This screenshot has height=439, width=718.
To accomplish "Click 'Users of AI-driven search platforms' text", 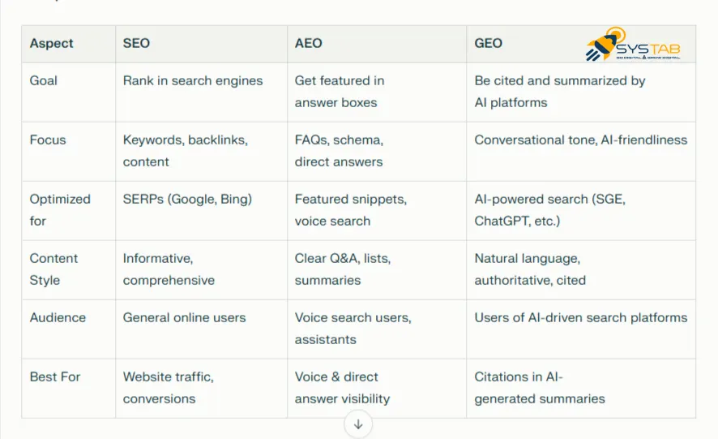I will pos(580,317).
